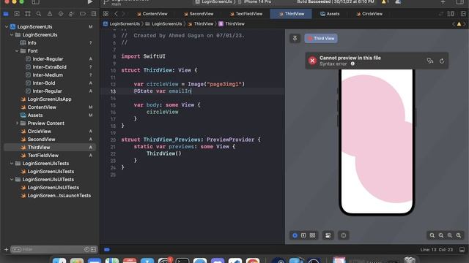
Task: Switch to the TextFieldView tab
Action: click(246, 14)
